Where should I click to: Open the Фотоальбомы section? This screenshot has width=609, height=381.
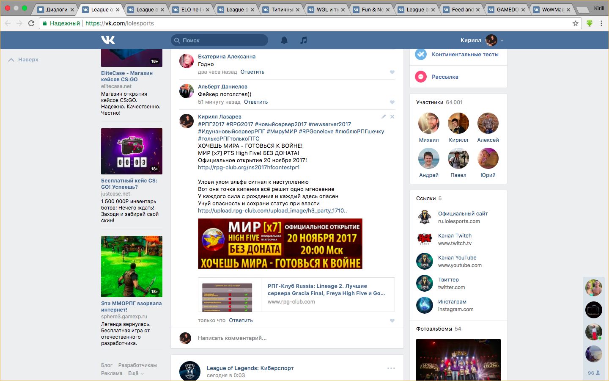[439, 329]
